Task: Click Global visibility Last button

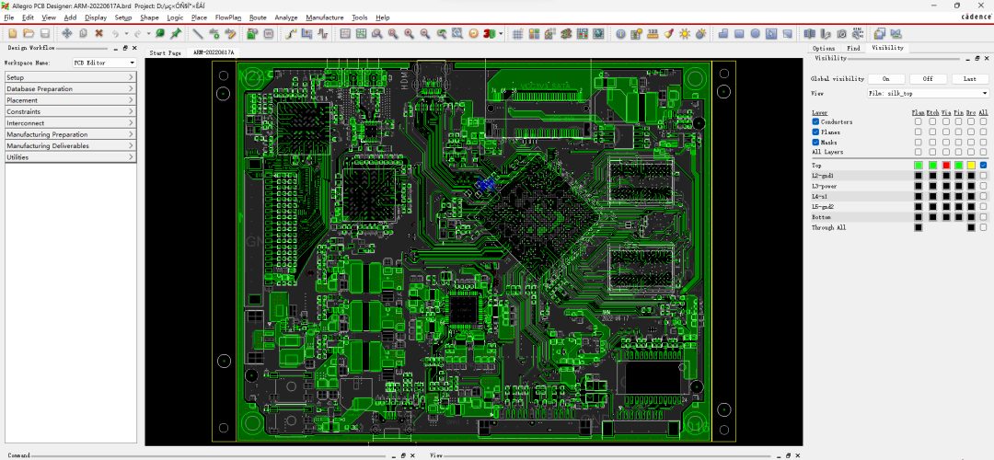Action: 970,79
